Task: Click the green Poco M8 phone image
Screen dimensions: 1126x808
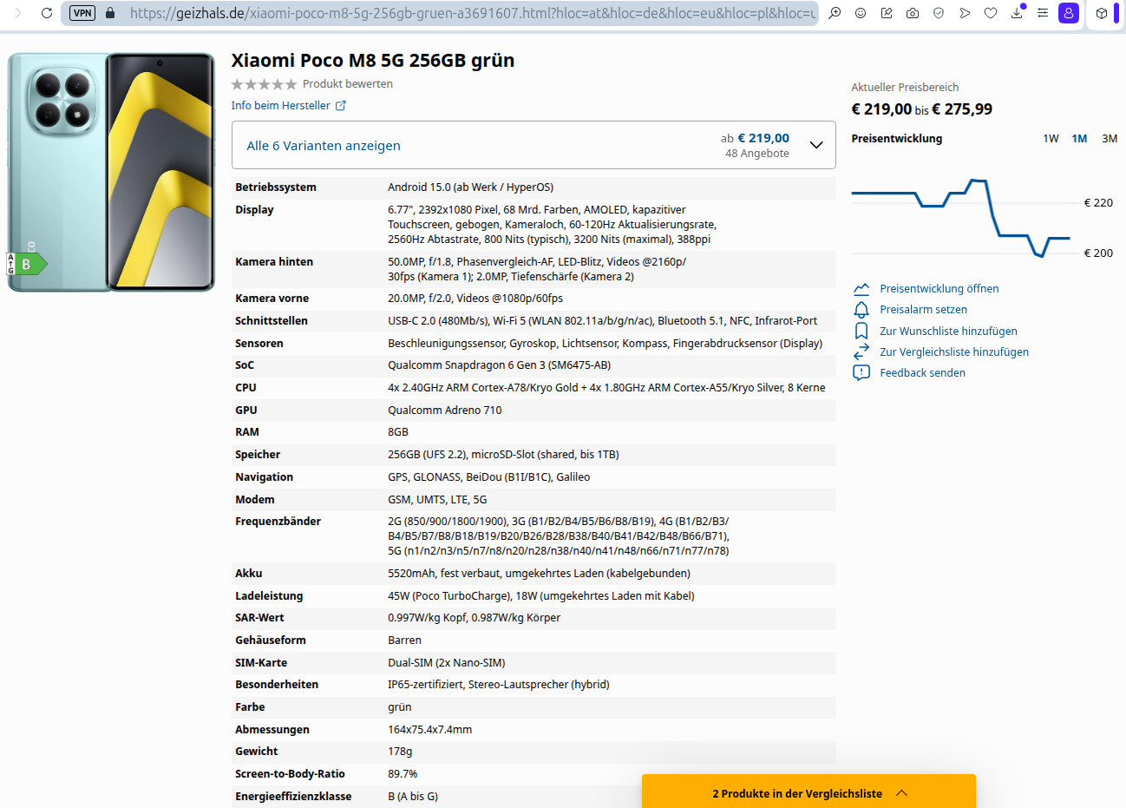Action: coord(111,172)
